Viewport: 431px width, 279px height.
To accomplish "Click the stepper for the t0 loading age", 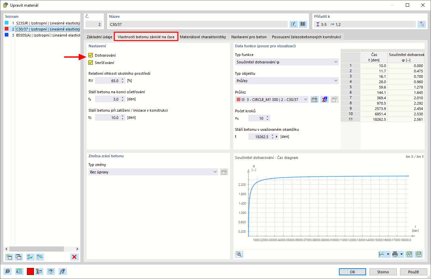I will coord(123,118).
